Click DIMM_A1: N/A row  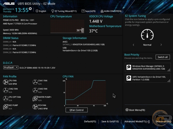10,42
